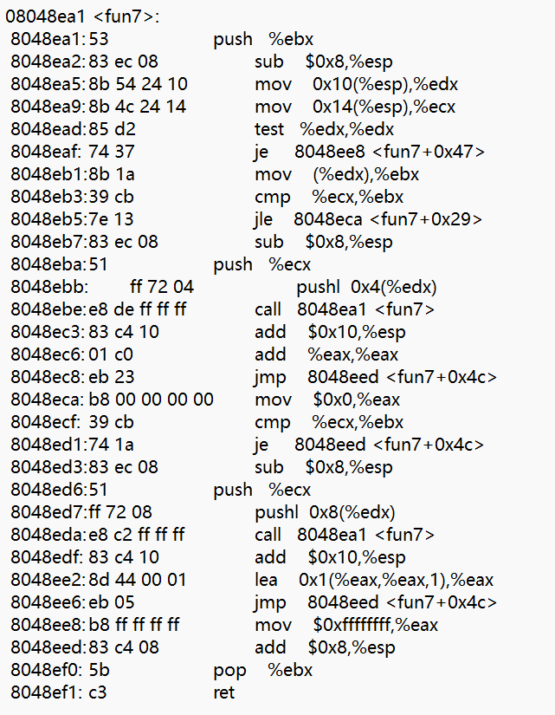Image resolution: width=555 pixels, height=715 pixels.
Task: Click the fun7 function header label
Action: [82, 16]
